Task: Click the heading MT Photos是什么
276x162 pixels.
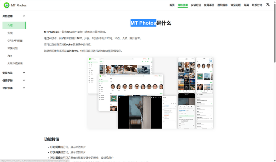Action: pos(151,23)
